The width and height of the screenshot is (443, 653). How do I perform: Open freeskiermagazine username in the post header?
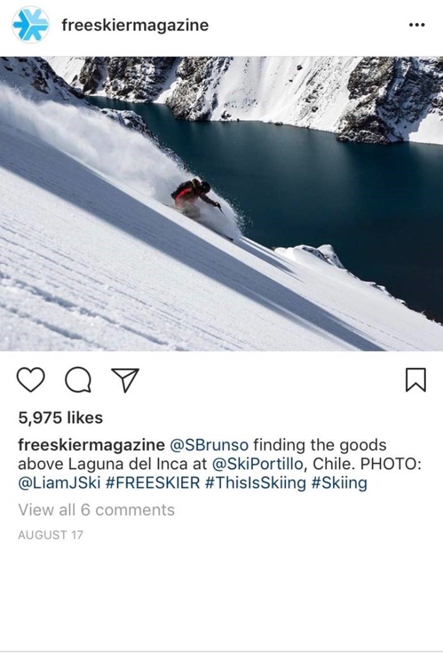point(135,25)
